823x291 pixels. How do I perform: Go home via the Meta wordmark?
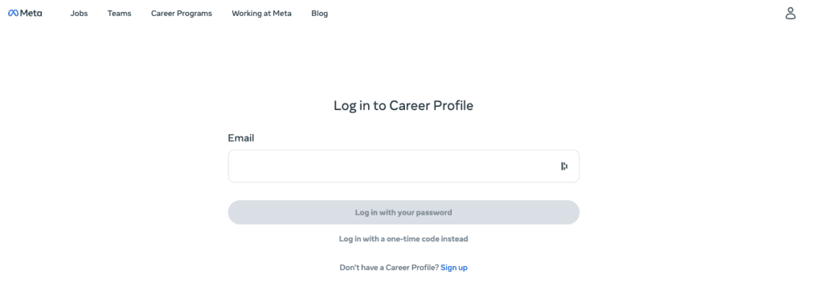pyautogui.click(x=31, y=13)
